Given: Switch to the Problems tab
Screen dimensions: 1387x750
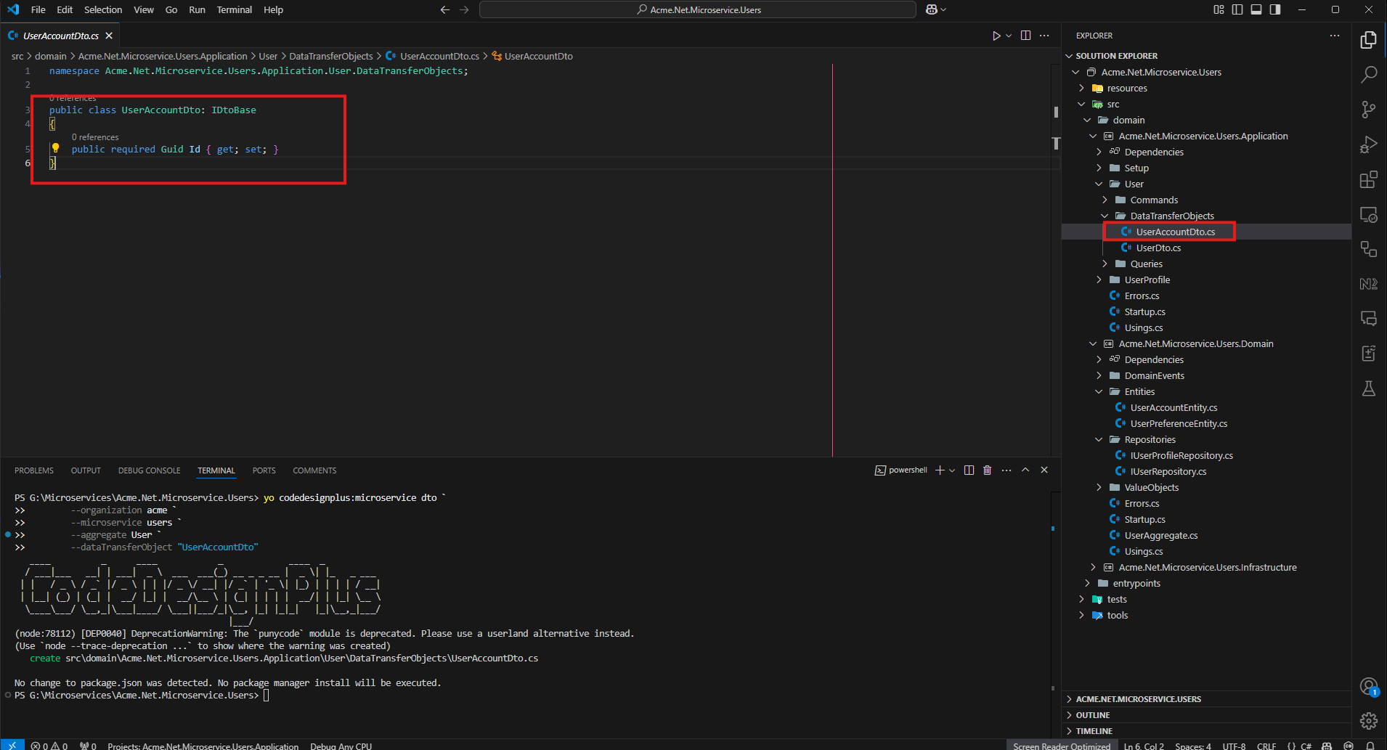Looking at the screenshot, I should (x=34, y=470).
